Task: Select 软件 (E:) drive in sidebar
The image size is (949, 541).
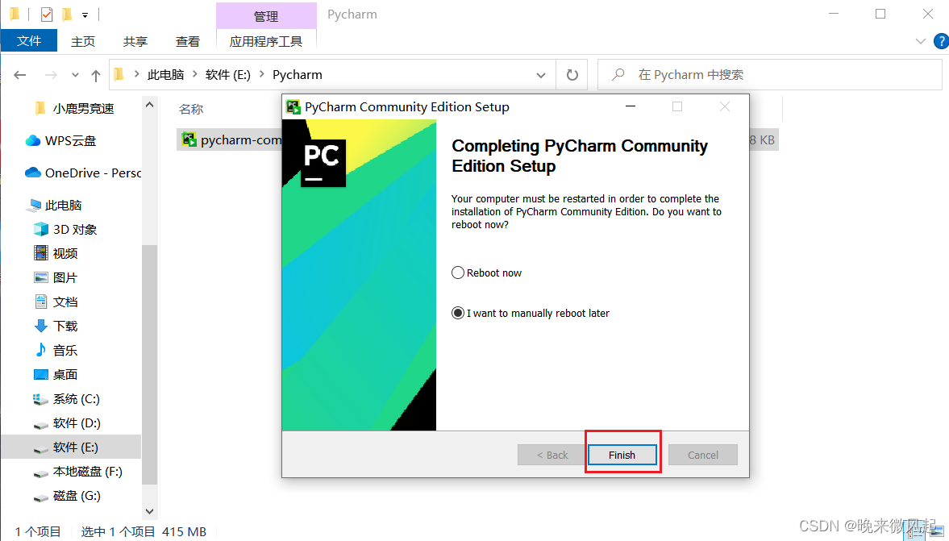Action: [71, 447]
